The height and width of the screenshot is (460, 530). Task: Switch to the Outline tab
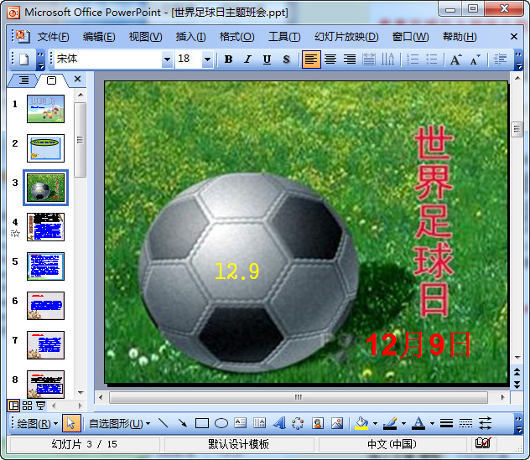[x=23, y=80]
